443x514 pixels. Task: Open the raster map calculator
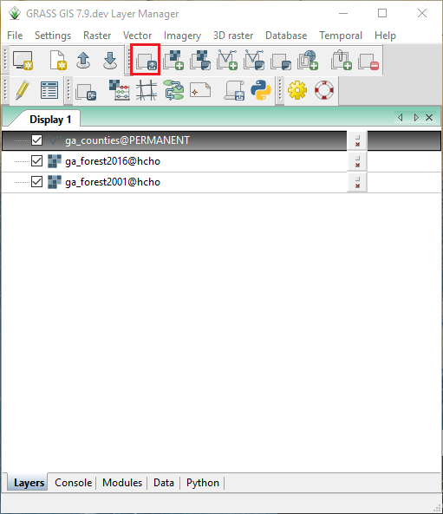coord(119,90)
